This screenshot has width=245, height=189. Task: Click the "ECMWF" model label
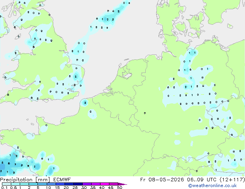coord(62,180)
